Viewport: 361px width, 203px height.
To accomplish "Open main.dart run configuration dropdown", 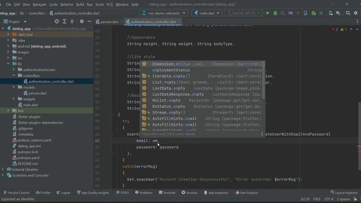I will (206, 13).
